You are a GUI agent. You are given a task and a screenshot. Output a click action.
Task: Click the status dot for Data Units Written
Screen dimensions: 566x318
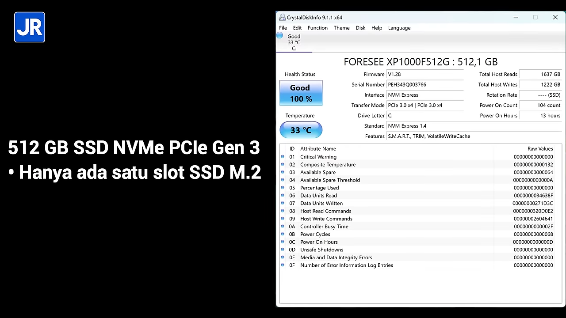(x=283, y=203)
